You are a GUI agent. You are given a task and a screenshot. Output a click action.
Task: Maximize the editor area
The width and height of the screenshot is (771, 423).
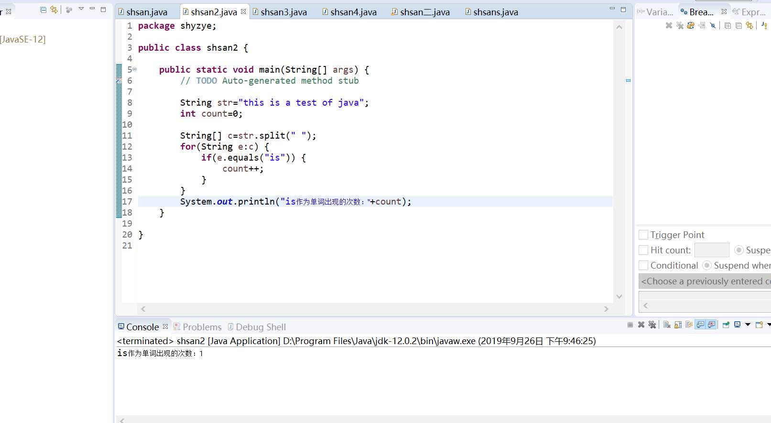pyautogui.click(x=623, y=9)
